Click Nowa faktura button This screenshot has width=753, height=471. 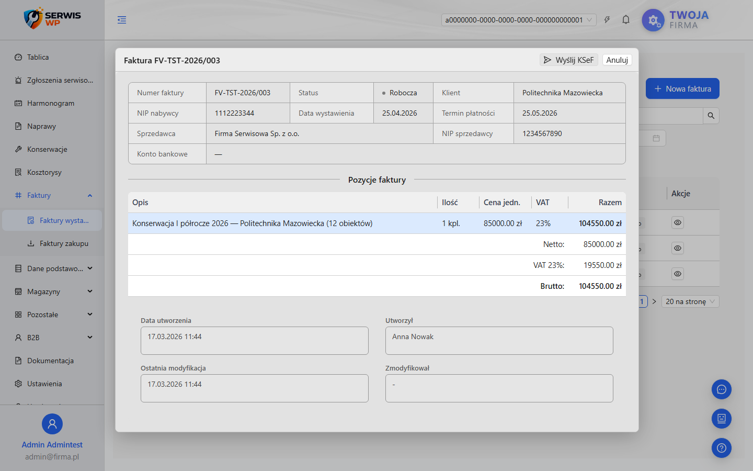[682, 88]
